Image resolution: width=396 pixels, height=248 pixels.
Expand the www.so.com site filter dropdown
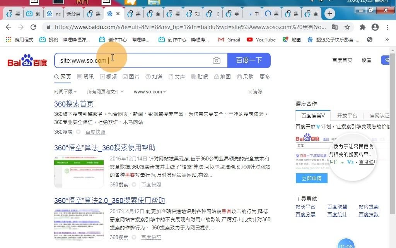(x=149, y=91)
